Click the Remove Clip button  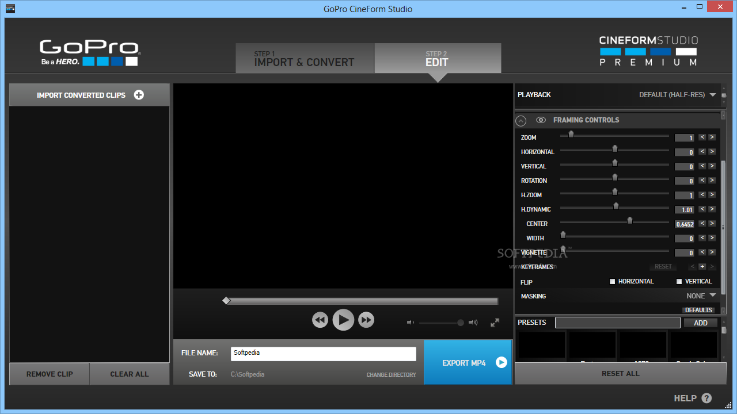pyautogui.click(x=50, y=374)
